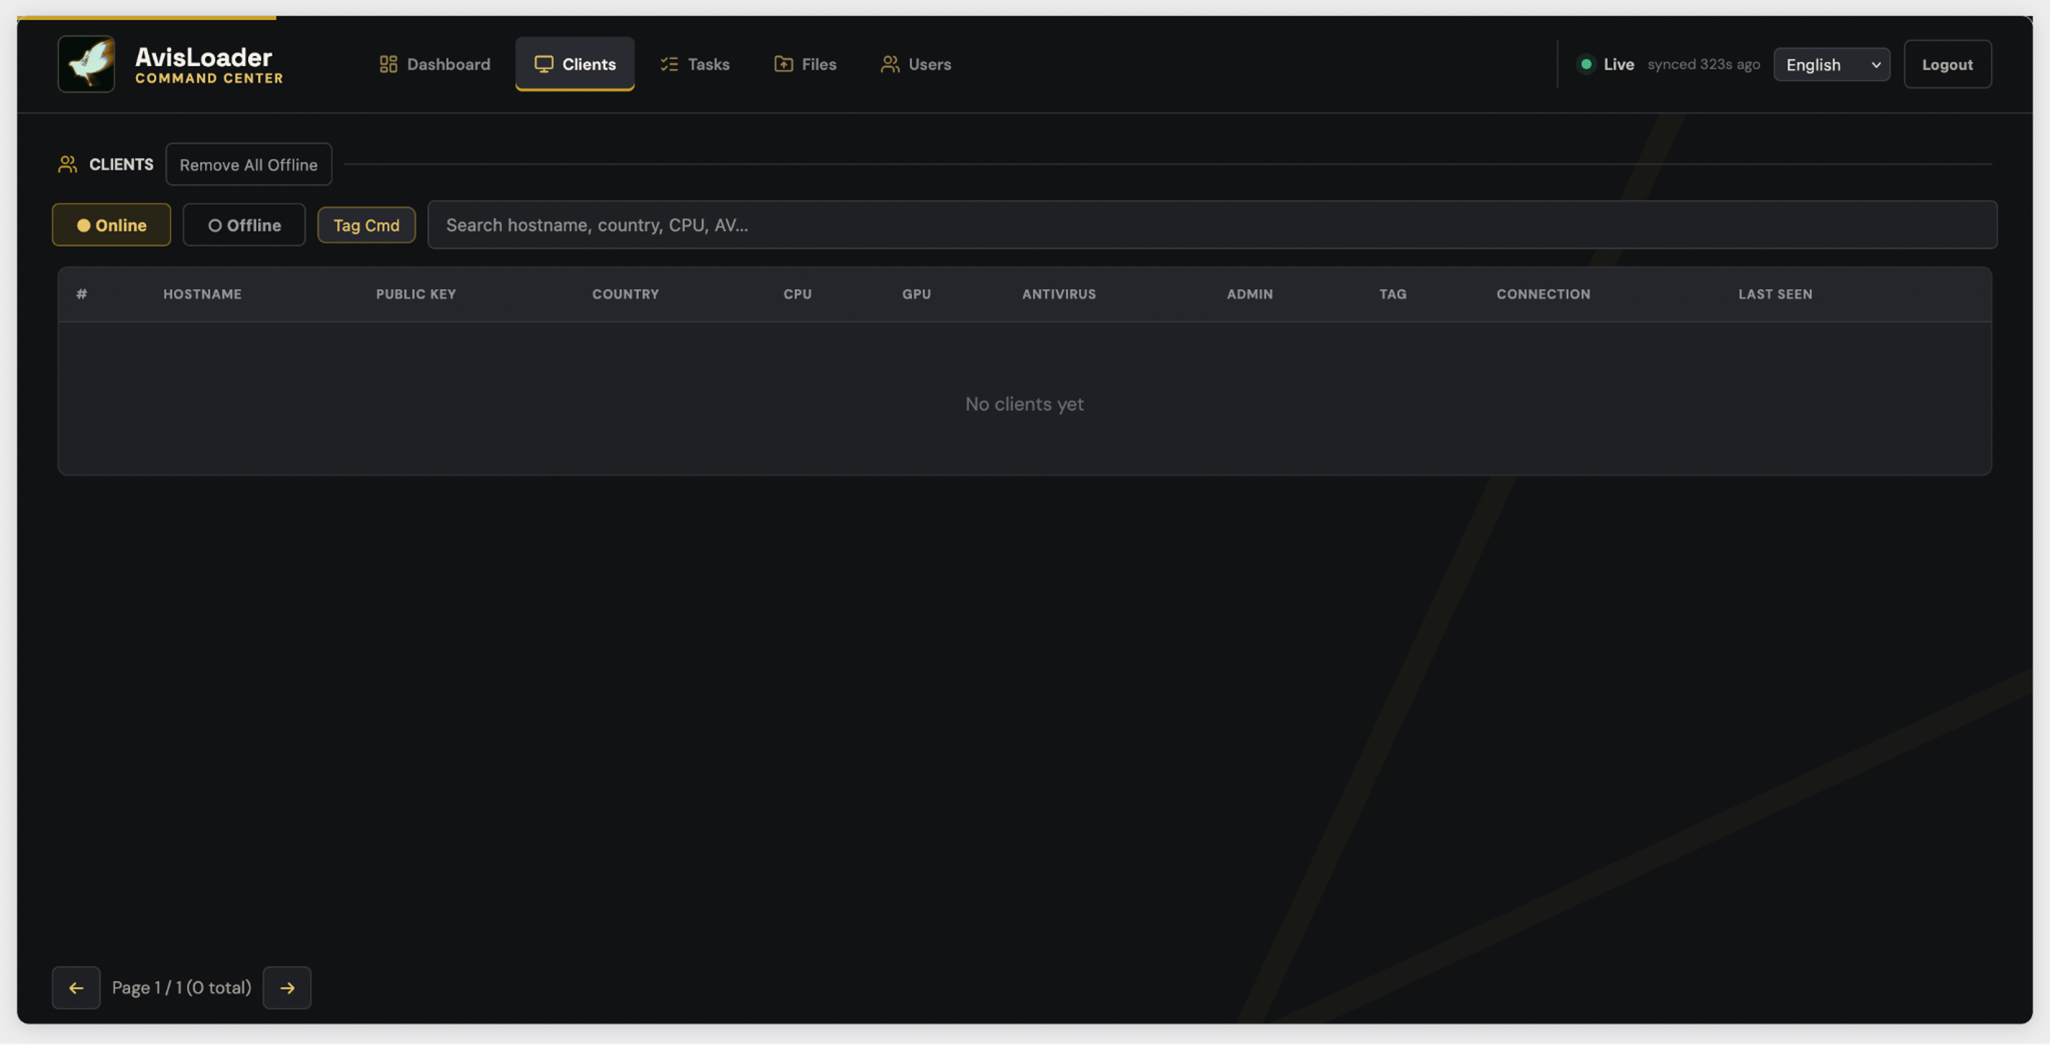Click the Admin column header
Viewport: 2050px width, 1045px height.
(1249, 294)
